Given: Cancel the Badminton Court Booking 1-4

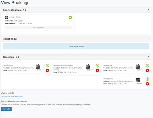Looking at the screenshot, I should pos(97,70).
